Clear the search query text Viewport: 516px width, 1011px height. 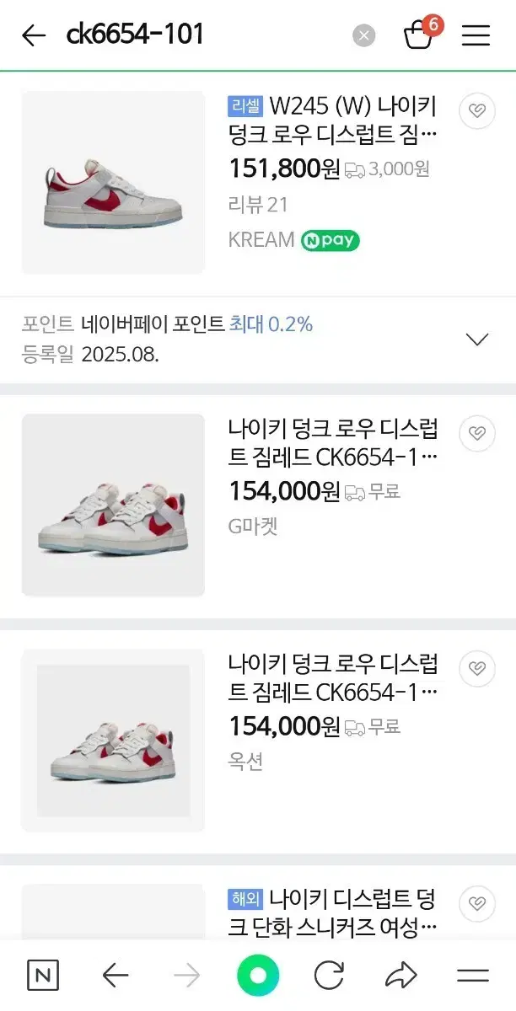pos(363,35)
